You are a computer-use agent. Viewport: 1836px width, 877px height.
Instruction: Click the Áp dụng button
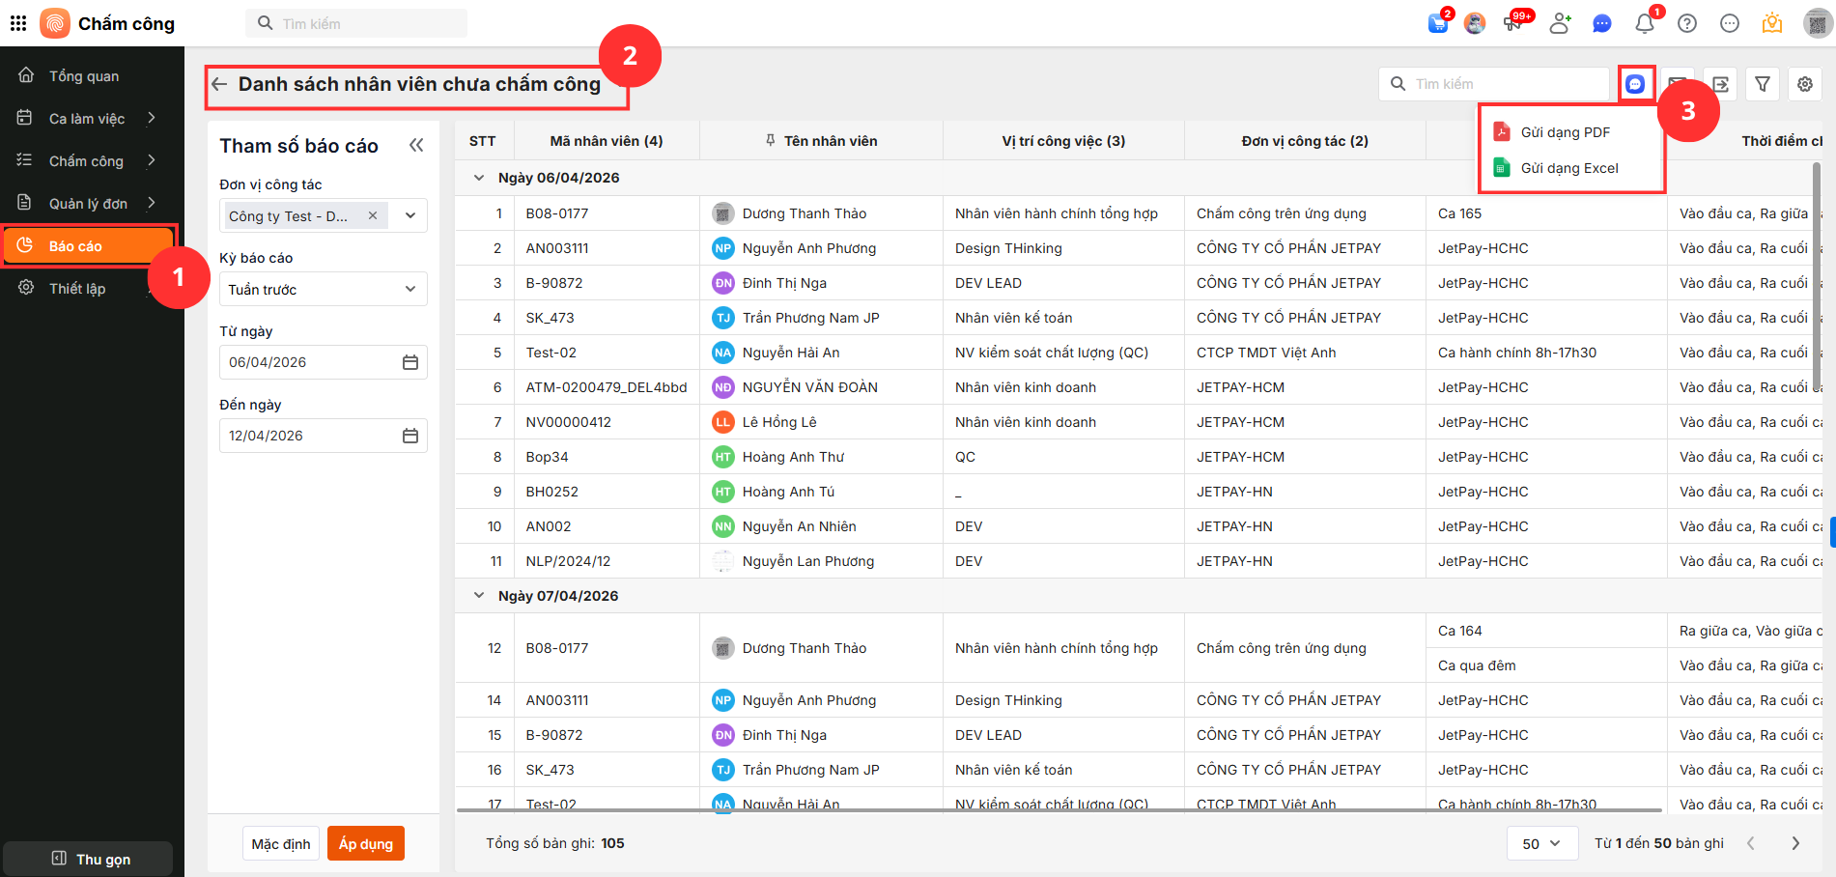click(365, 843)
